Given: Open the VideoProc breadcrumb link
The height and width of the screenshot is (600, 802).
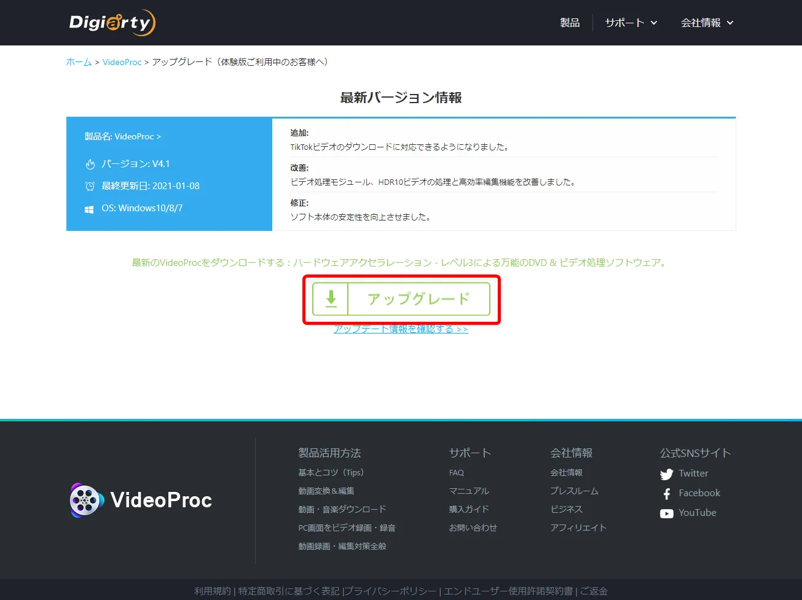Looking at the screenshot, I should pyautogui.click(x=122, y=62).
